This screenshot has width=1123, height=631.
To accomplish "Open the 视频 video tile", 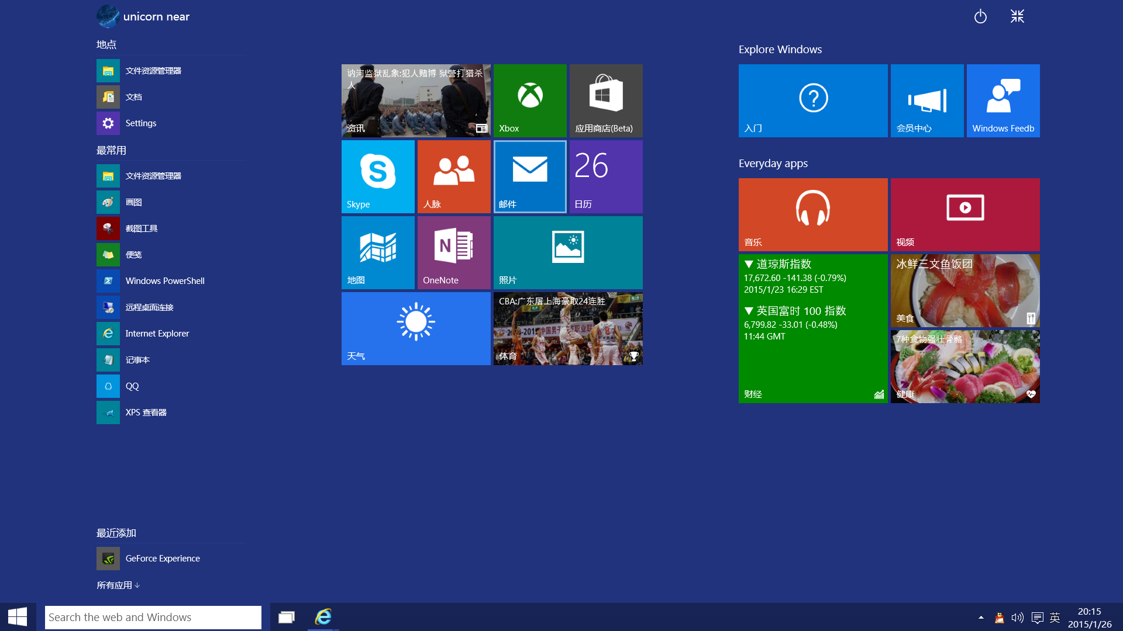I will pyautogui.click(x=965, y=214).
